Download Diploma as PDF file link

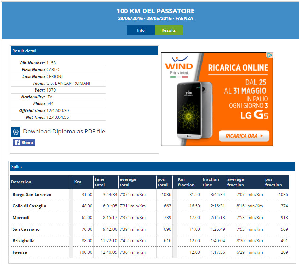tap(64, 131)
